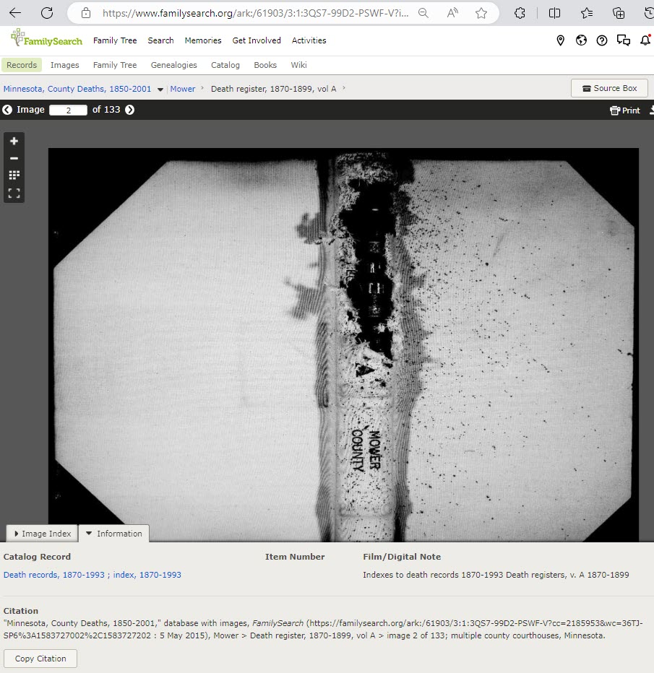The width and height of the screenshot is (654, 673).
Task: Enter fullscreen image view
Action: [x=14, y=193]
